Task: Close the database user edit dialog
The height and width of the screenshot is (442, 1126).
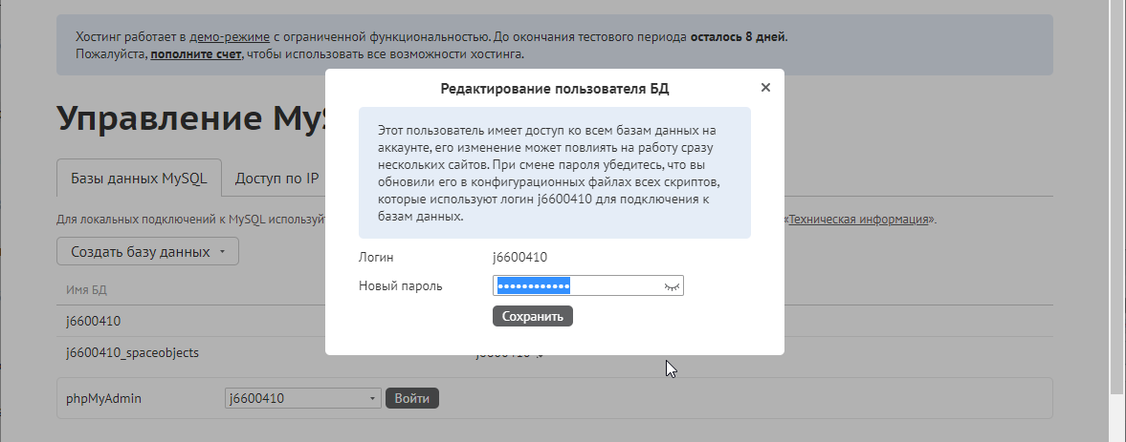Action: [764, 87]
